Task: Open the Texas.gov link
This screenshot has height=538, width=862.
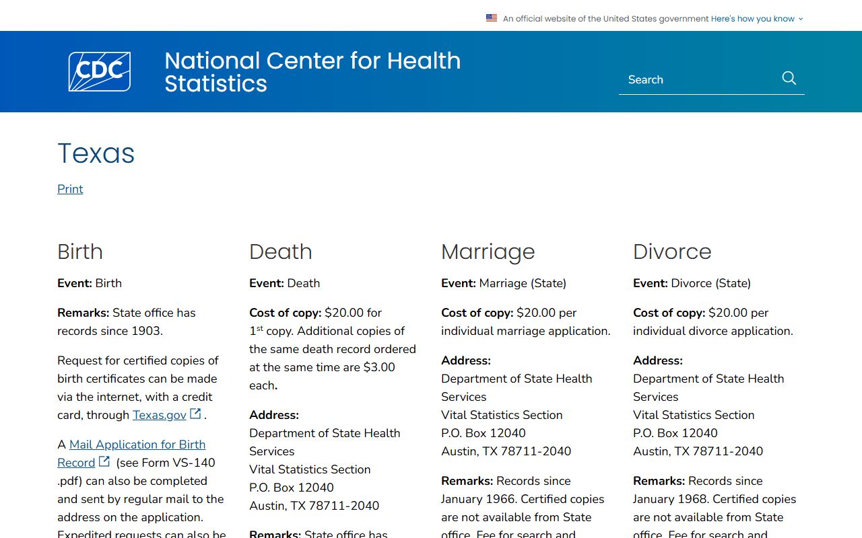Action: point(159,415)
